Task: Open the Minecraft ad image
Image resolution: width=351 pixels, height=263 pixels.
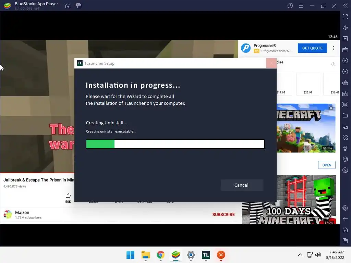Action: point(306,128)
